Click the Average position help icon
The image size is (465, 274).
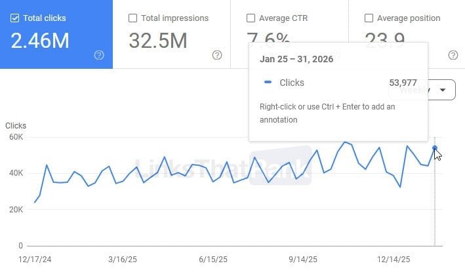452,55
